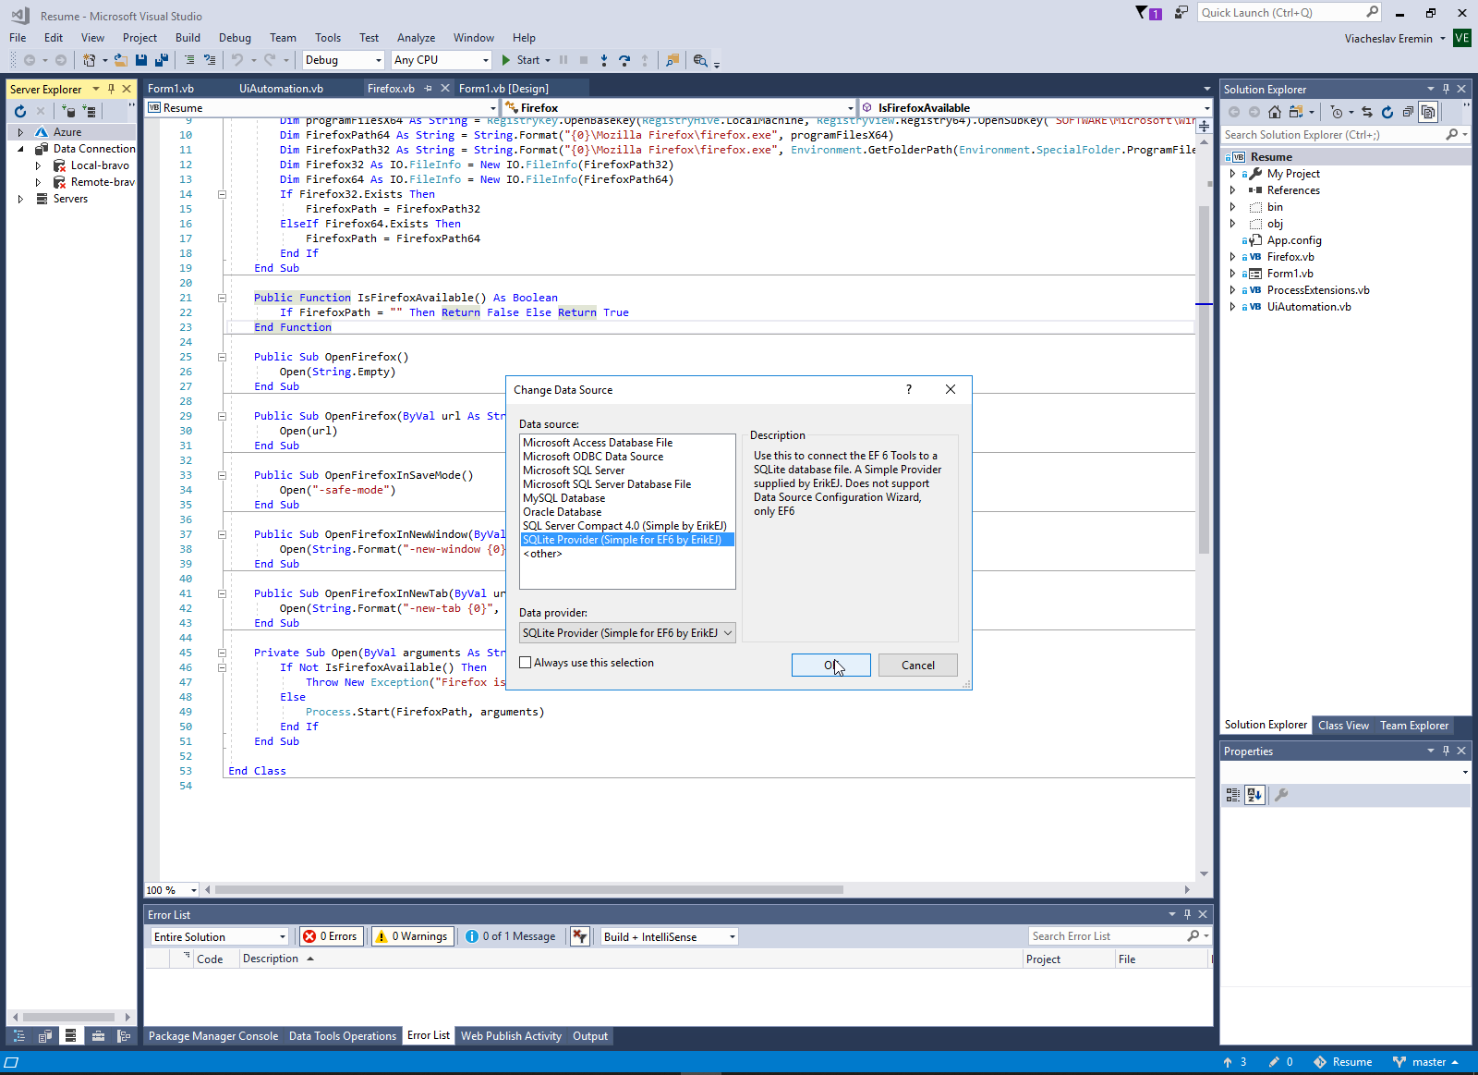Viewport: 1478px width, 1075px height.
Task: Enable Always use this selection checkbox
Action: 526,663
